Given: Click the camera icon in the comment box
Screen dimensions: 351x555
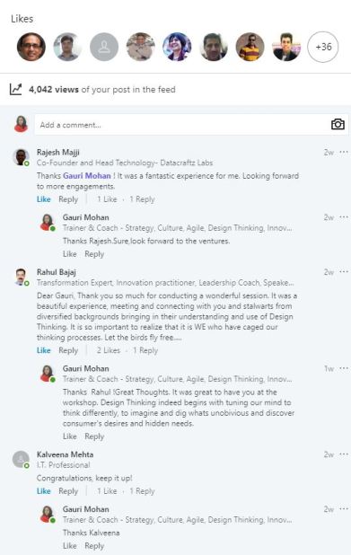Looking at the screenshot, I should coord(338,124).
